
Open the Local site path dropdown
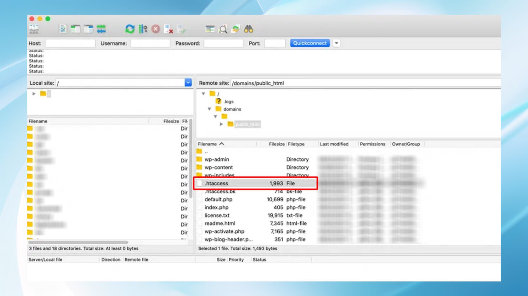(188, 83)
